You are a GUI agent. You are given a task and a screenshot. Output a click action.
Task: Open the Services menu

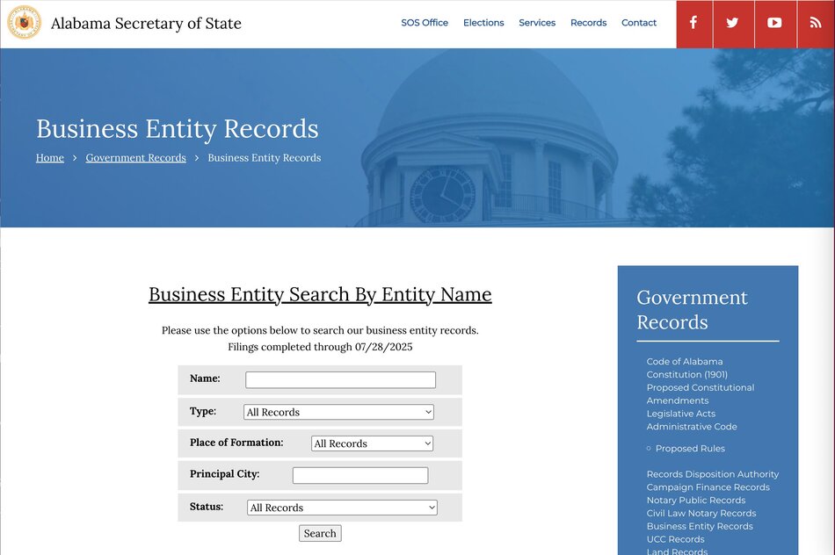[x=537, y=23]
